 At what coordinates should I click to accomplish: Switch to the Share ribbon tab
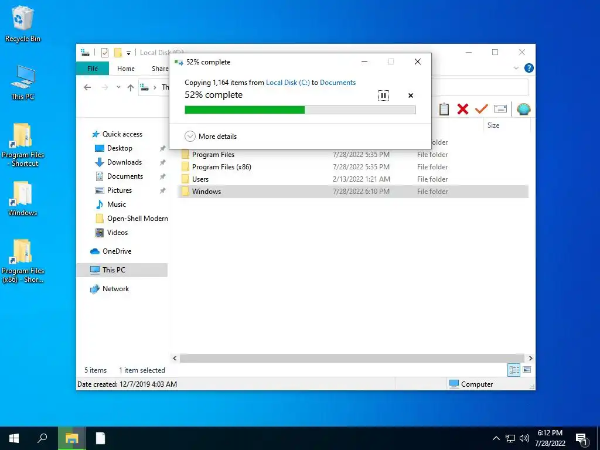160,69
